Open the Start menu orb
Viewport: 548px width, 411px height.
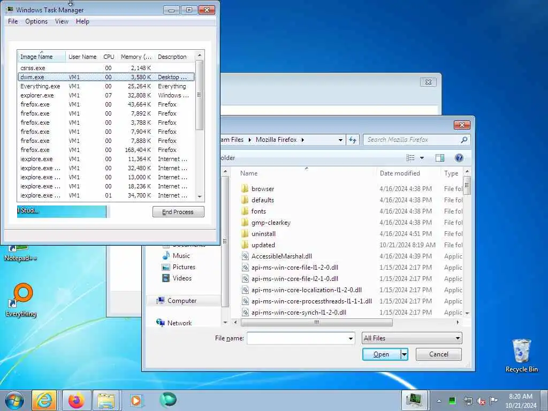[x=14, y=400]
